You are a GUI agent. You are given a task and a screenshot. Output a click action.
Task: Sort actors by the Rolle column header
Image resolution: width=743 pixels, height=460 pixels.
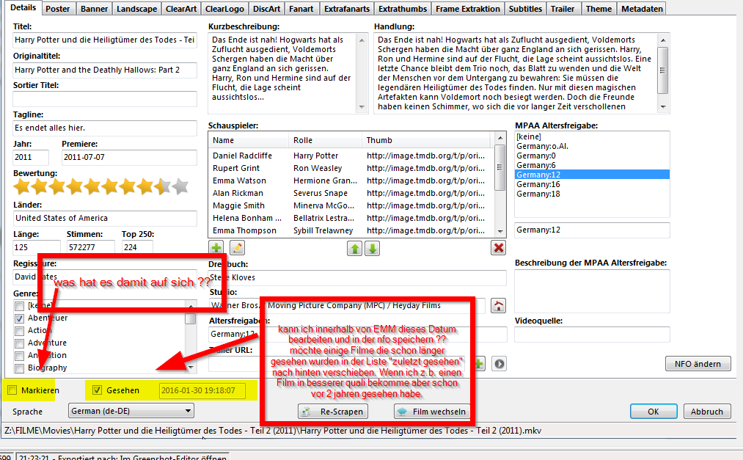pos(325,140)
